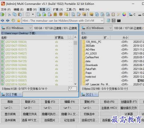Screen dimensions: 144x128
Task: Click the scissors cut icon
Action: pos(9,14)
